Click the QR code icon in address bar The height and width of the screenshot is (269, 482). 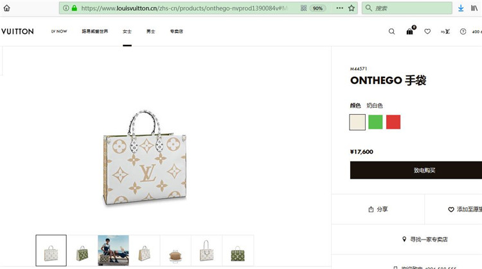pyautogui.click(x=303, y=8)
